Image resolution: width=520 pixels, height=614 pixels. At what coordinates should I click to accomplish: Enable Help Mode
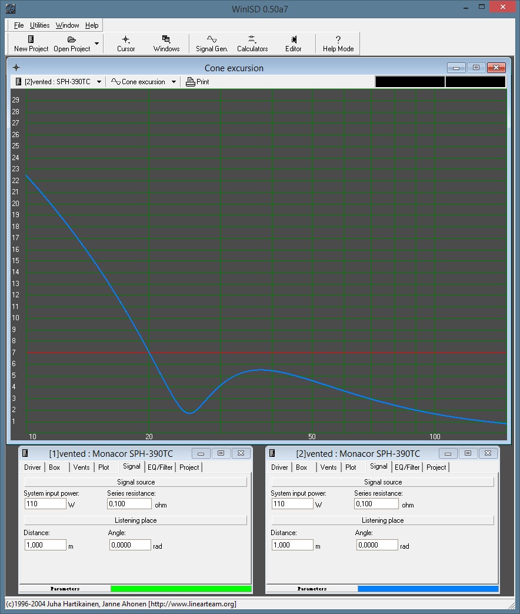tap(338, 39)
